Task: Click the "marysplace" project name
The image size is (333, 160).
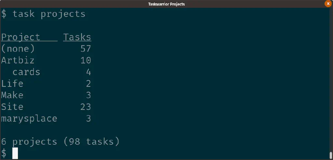Action: [29, 118]
